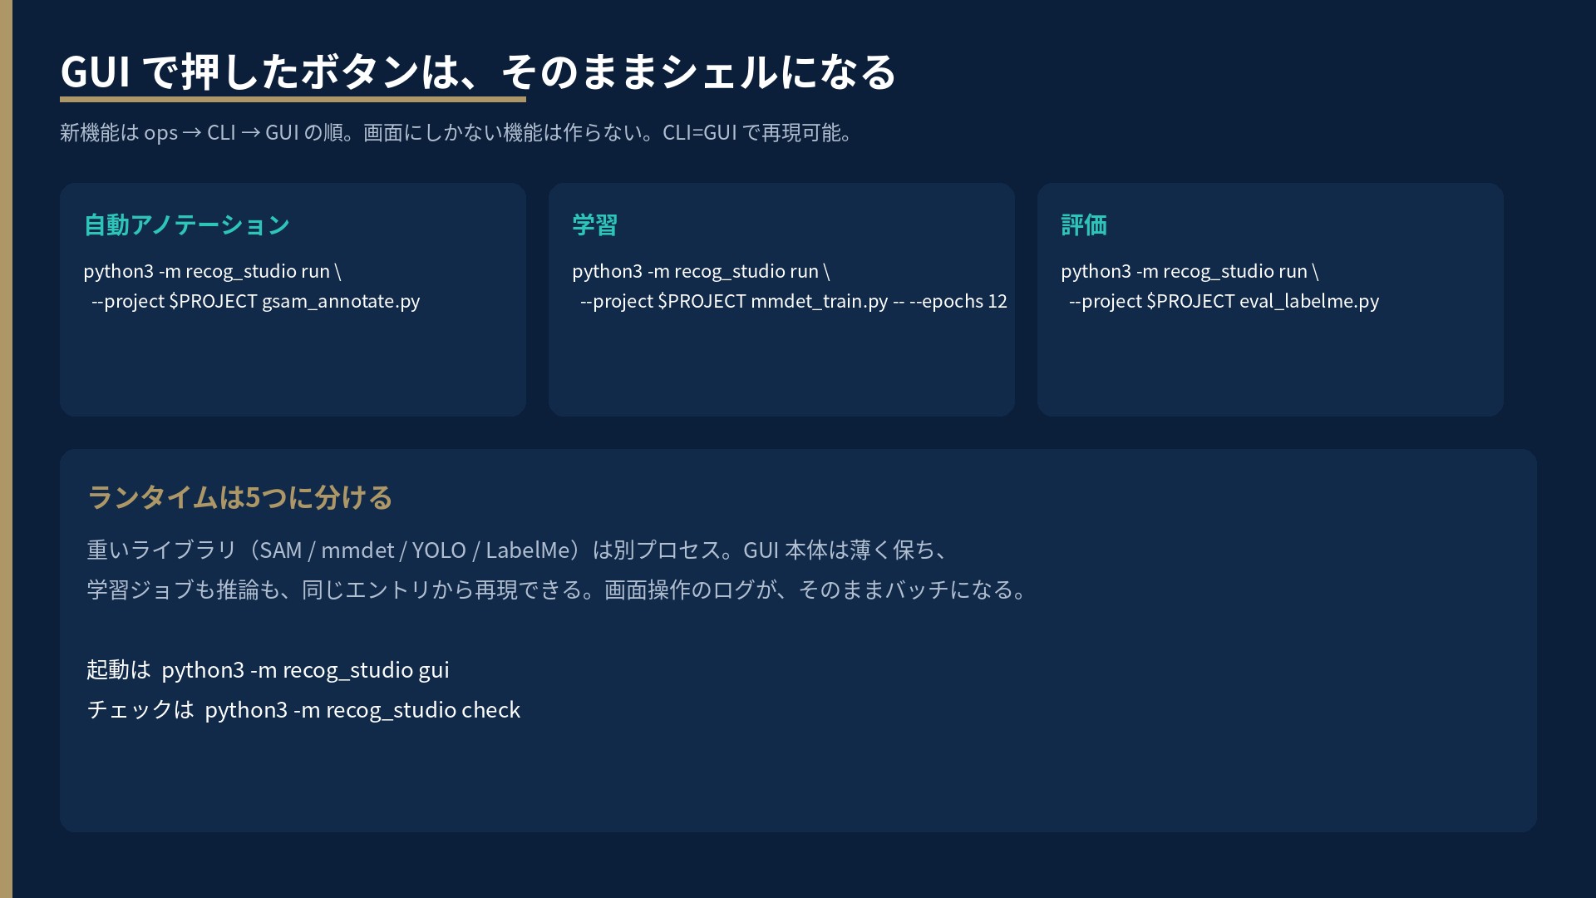The width and height of the screenshot is (1596, 898).
Task: Select the line containing 'mmdet_train.py -- --epochs 12'
Action: pyautogui.click(x=794, y=301)
